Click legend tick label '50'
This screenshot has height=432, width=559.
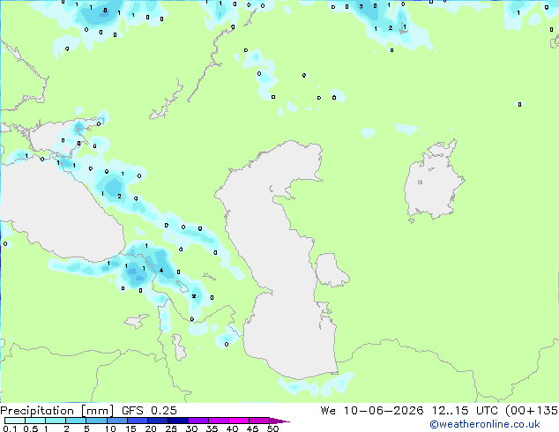pyautogui.click(x=272, y=428)
